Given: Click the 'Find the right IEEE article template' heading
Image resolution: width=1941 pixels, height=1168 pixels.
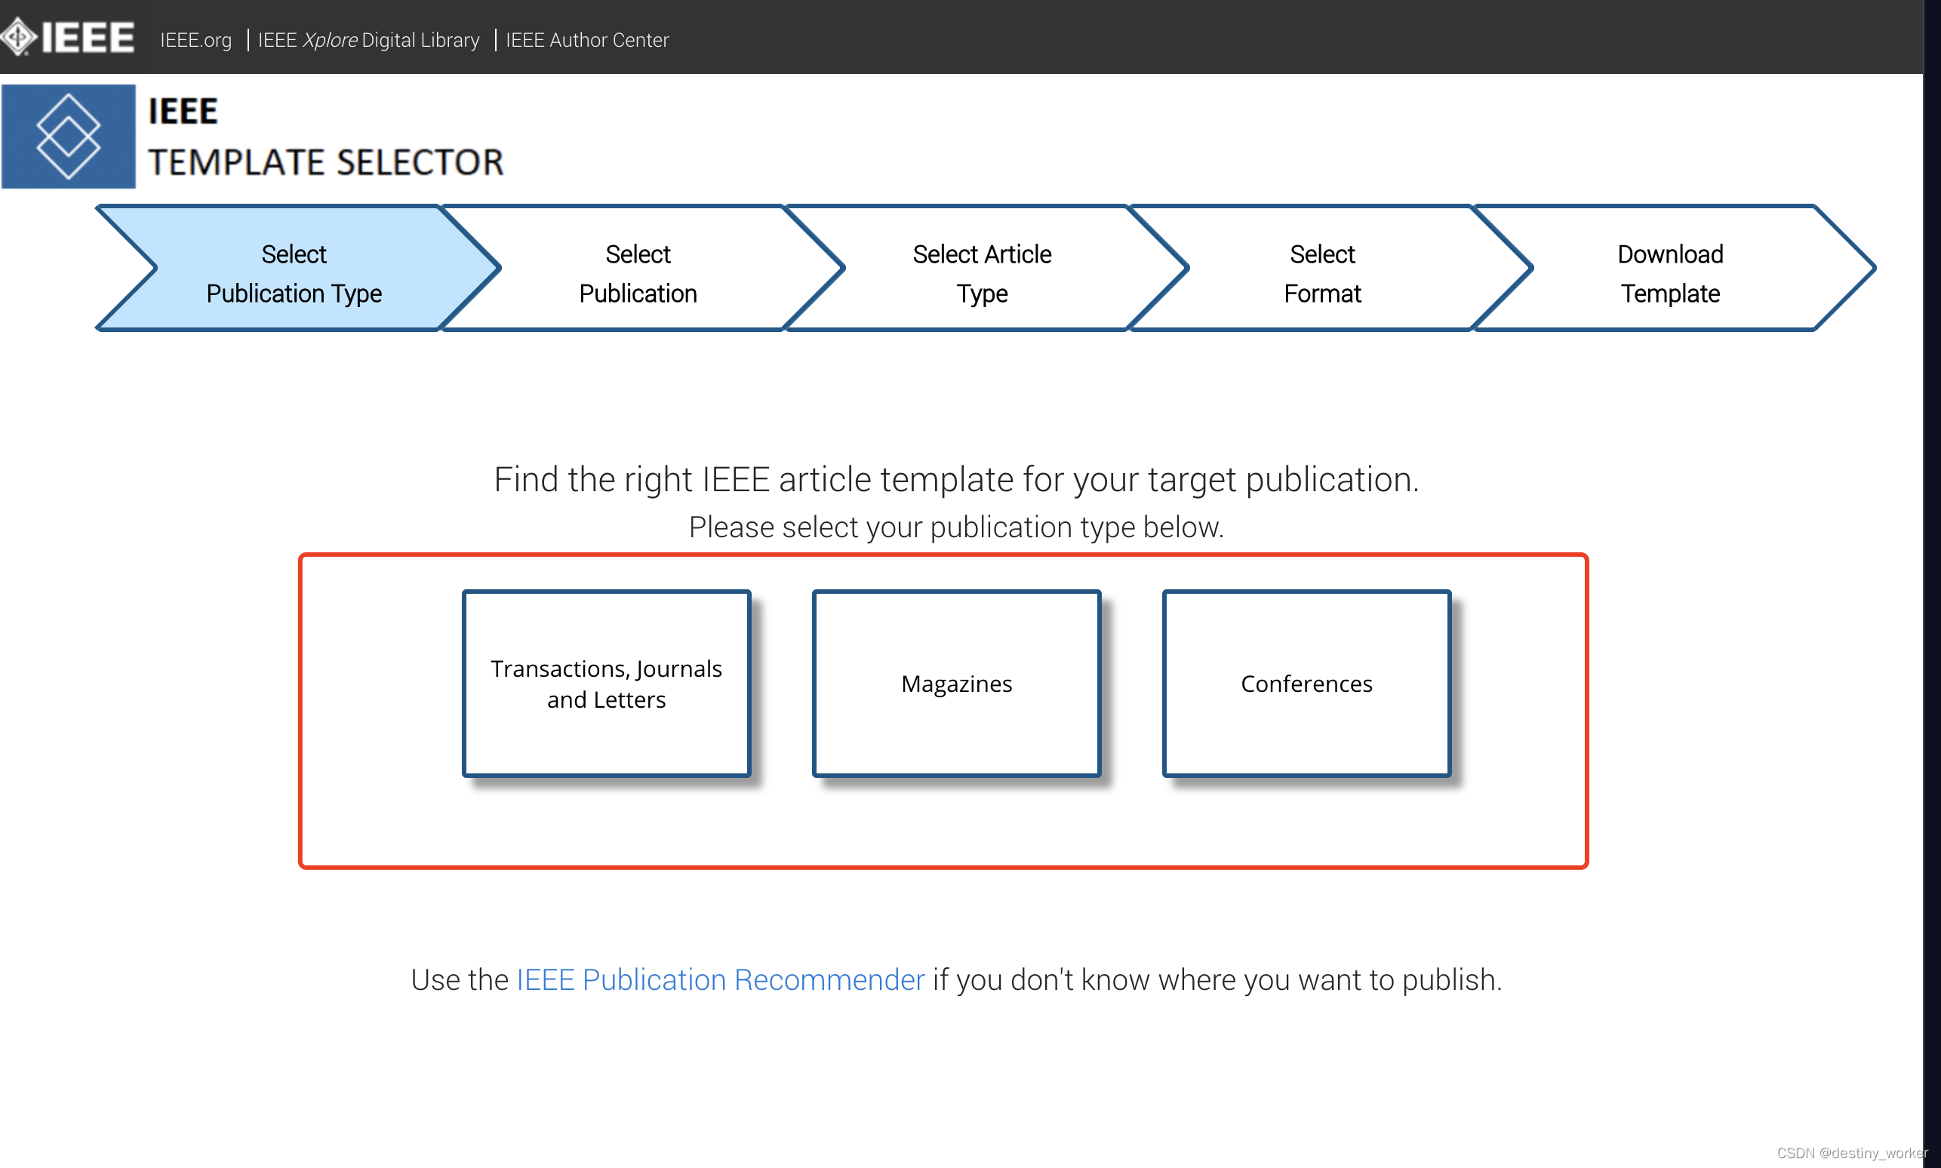Looking at the screenshot, I should (x=956, y=479).
